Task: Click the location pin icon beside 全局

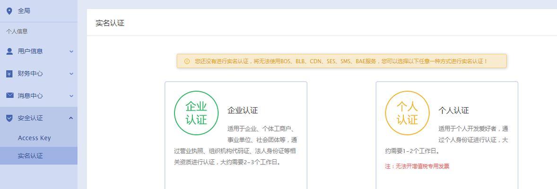Action: (9, 11)
